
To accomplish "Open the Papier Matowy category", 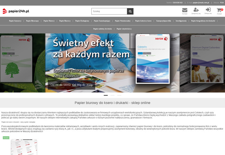I will (x=49, y=21).
